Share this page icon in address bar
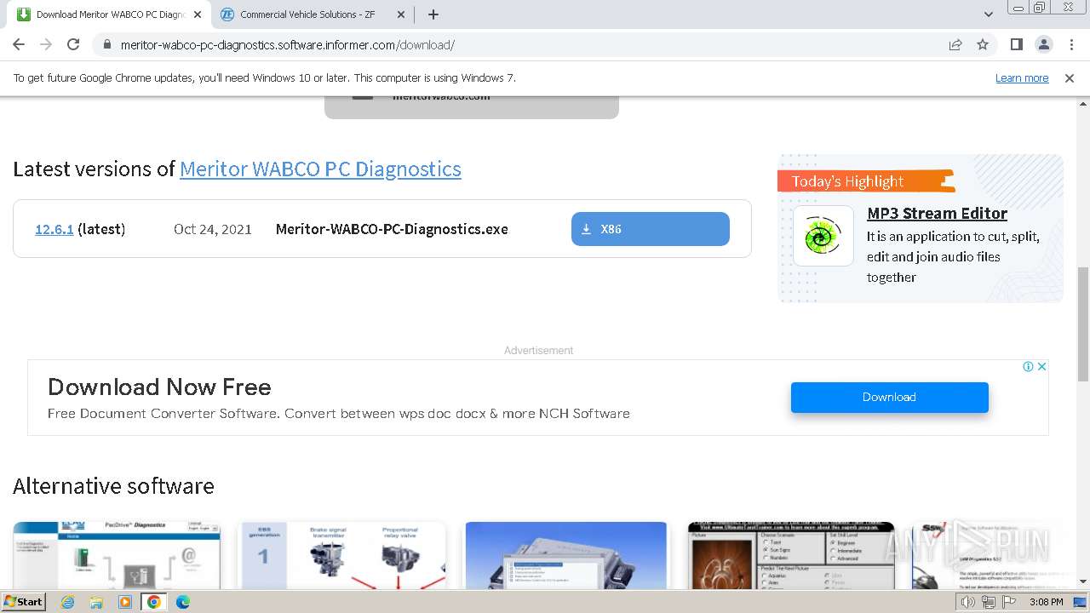Viewport: 1090px width, 613px height. point(955,45)
